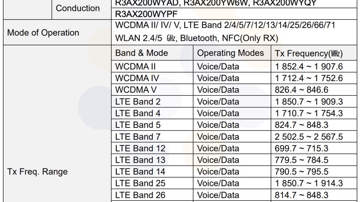The height and width of the screenshot is (202, 360).
Task: Click the WCDMA IV band cell
Action: 137,78
